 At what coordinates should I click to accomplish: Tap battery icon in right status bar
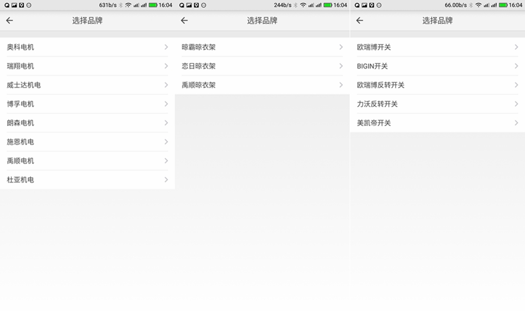503,5
